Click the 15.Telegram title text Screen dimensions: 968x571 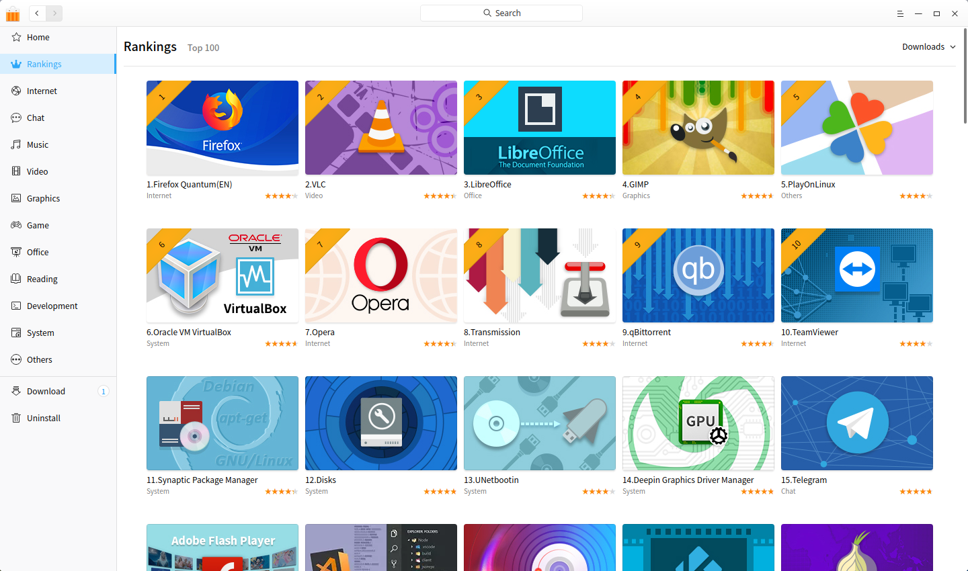point(804,480)
